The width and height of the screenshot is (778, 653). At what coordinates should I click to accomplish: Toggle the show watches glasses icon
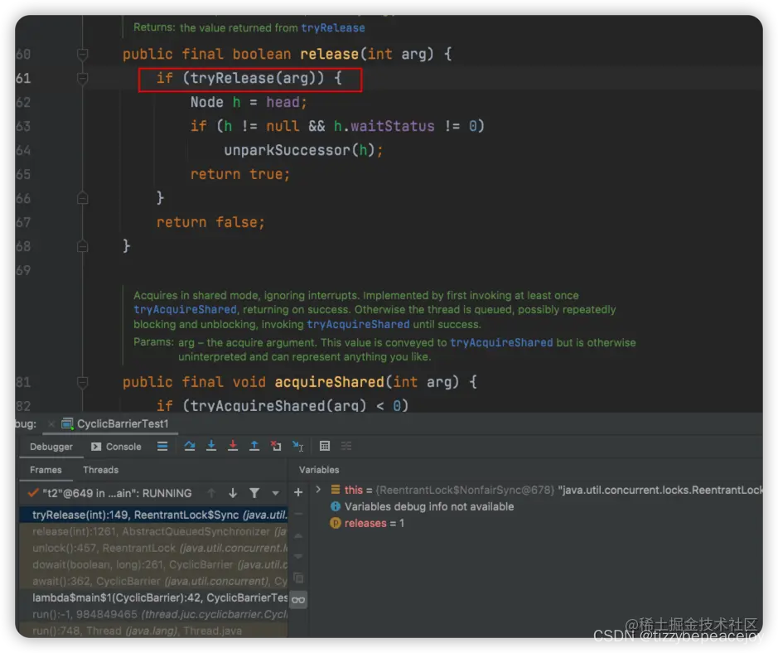(x=298, y=600)
